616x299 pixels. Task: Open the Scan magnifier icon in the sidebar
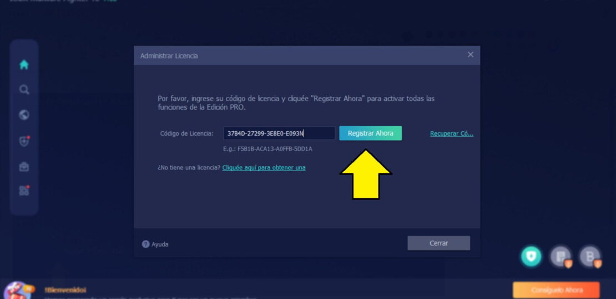(24, 90)
